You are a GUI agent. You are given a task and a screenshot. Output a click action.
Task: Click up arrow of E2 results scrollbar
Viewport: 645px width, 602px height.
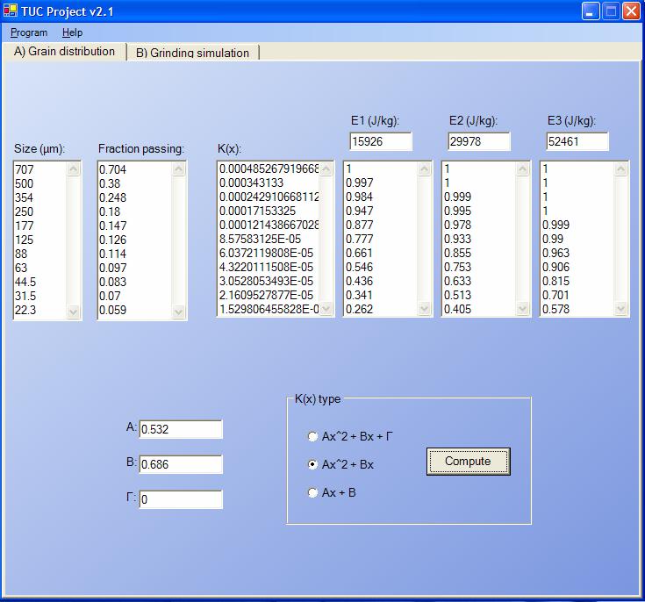pyautogui.click(x=523, y=168)
